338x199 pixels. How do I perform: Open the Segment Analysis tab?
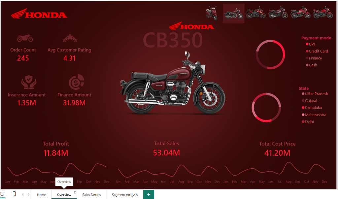(x=124, y=195)
